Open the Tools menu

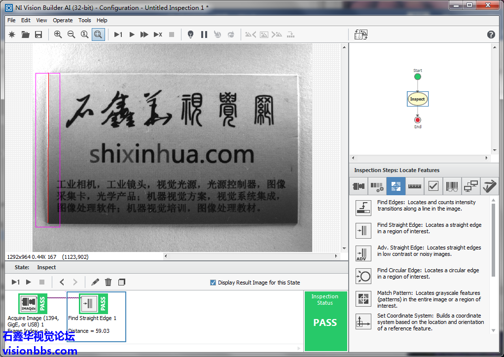pyautogui.click(x=85, y=20)
